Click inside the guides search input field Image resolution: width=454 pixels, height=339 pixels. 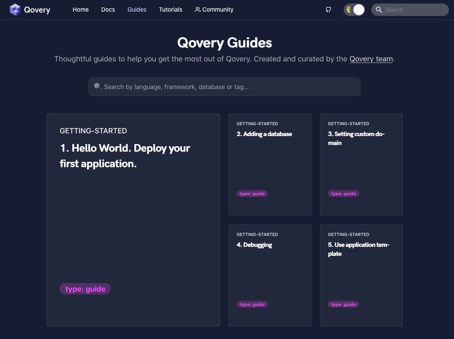(x=224, y=87)
